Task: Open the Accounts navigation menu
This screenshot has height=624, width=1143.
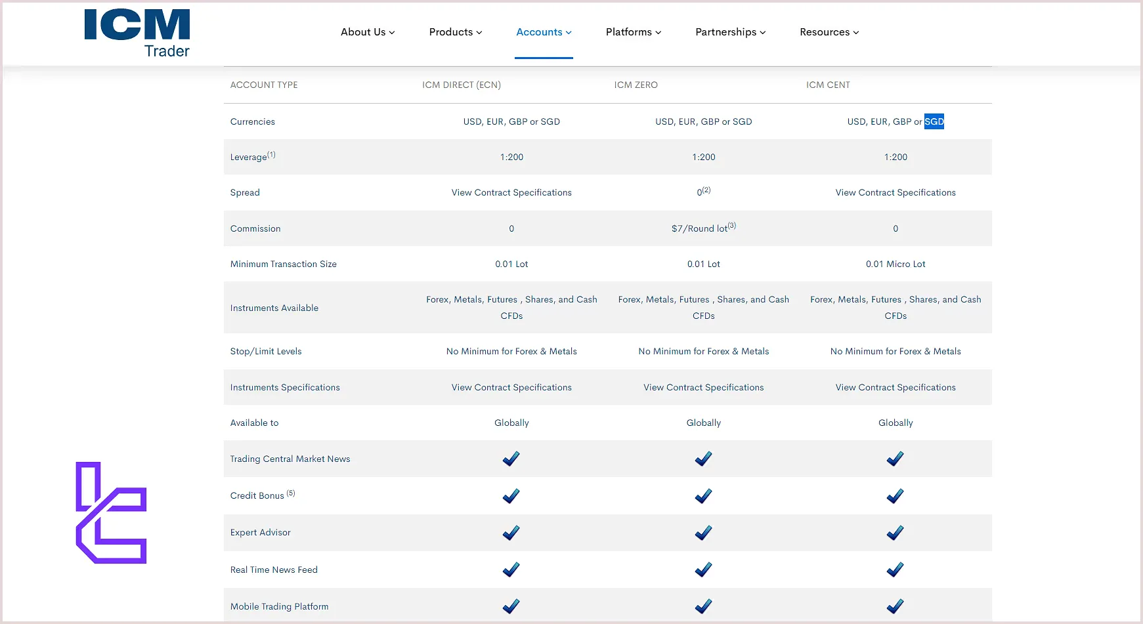Action: pyautogui.click(x=544, y=32)
